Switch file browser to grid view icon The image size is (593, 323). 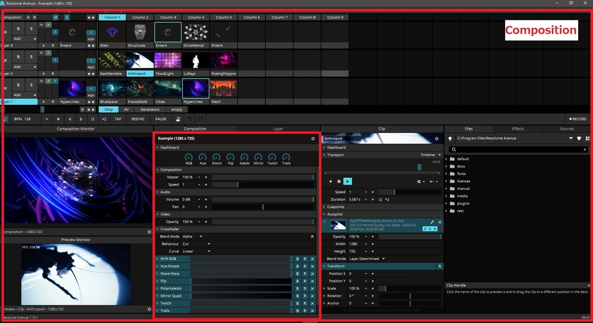pyautogui.click(x=588, y=139)
